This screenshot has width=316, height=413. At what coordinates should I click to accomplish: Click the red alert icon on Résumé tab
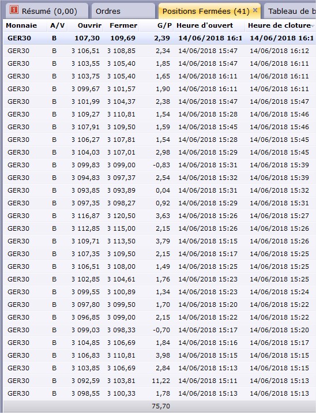click(14, 10)
